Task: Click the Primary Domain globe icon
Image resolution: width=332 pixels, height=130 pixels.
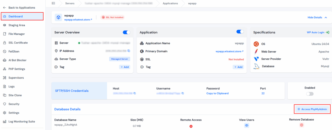Action: 142,51
